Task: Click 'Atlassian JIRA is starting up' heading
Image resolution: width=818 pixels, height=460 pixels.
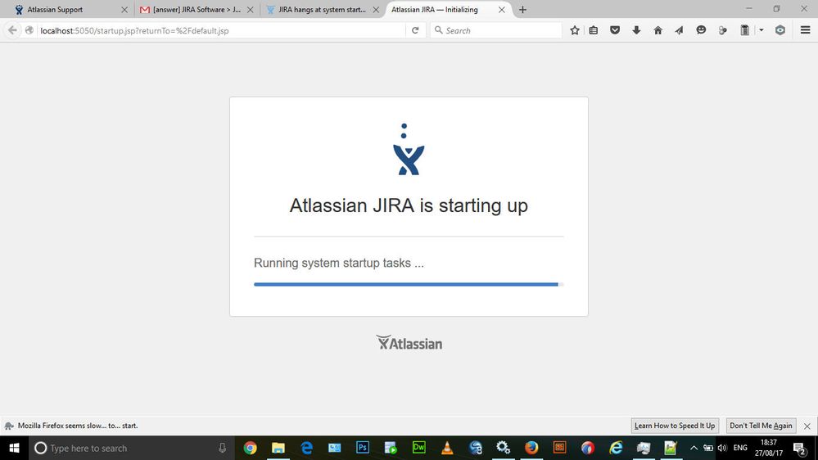Action: click(409, 205)
